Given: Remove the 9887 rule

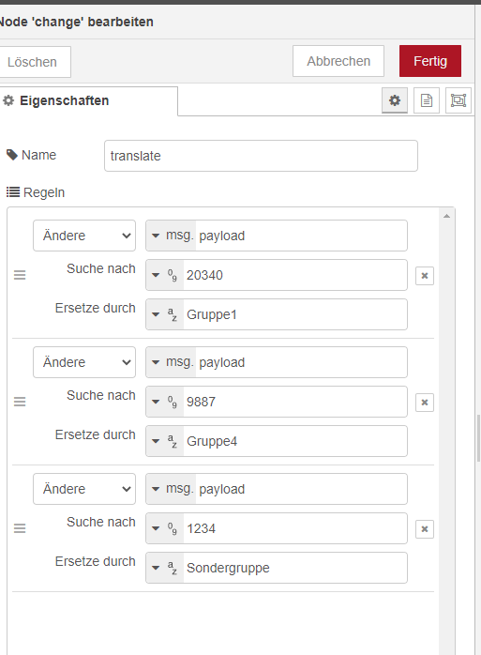Looking at the screenshot, I should point(425,403).
